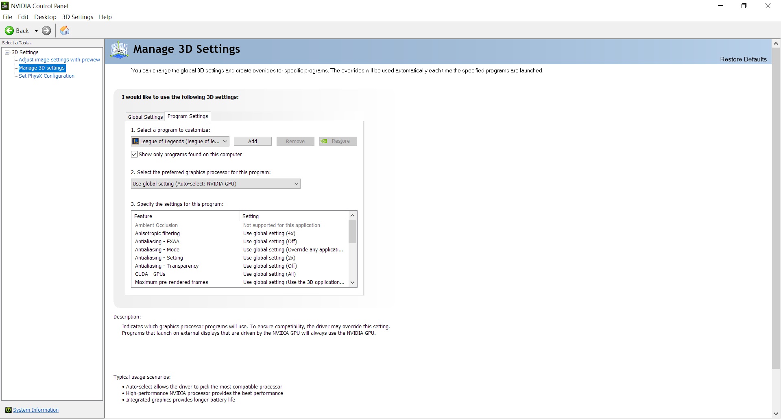Select the CUDA - GPUs row
781x419 pixels.
click(240, 274)
